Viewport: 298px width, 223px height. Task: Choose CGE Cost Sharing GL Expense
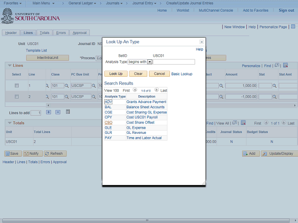[108, 112]
